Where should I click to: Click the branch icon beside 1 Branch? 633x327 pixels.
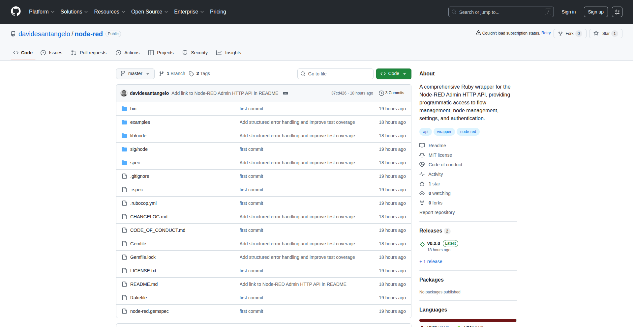[161, 73]
